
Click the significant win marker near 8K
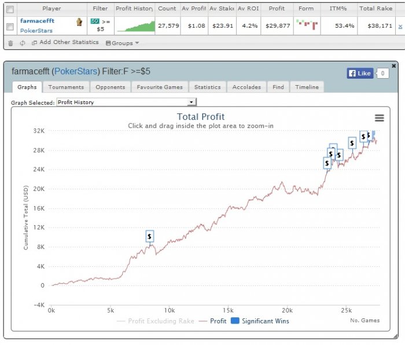[149, 236]
